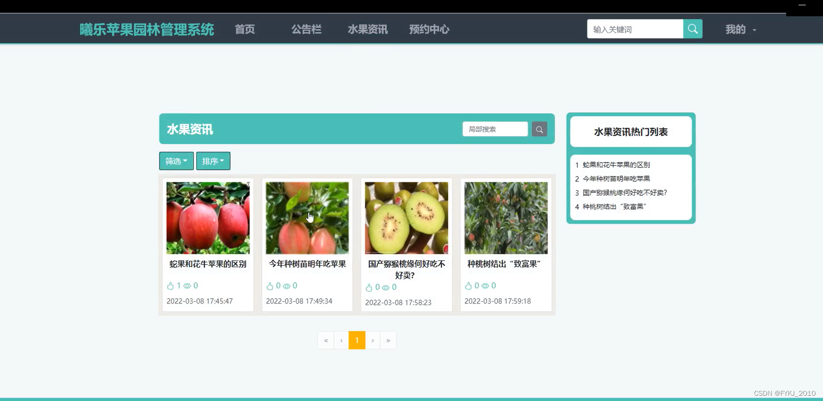The image size is (823, 401).
Task: Click the red apples thumbnail image
Action: [208, 218]
